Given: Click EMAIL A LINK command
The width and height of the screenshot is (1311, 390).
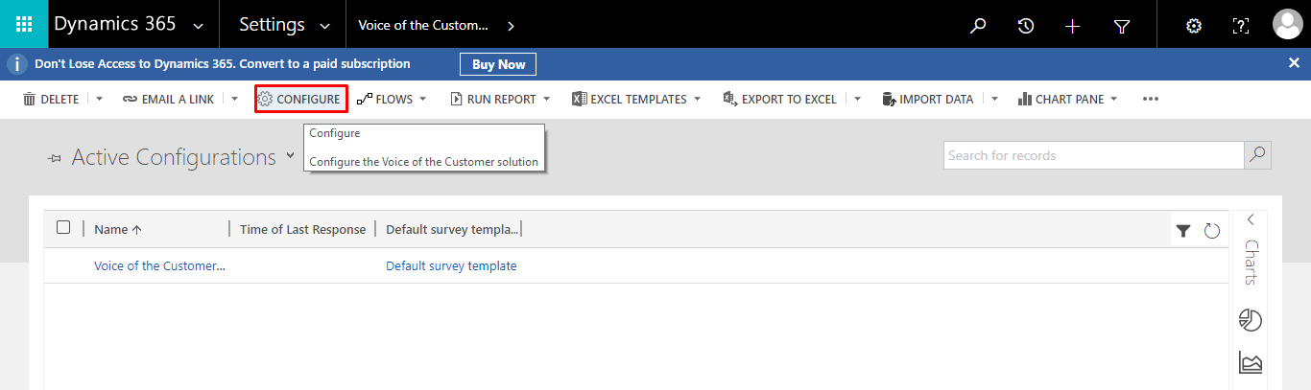Looking at the screenshot, I should click(169, 99).
